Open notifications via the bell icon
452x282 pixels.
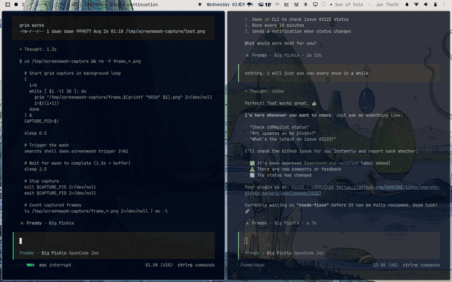click(x=407, y=4)
